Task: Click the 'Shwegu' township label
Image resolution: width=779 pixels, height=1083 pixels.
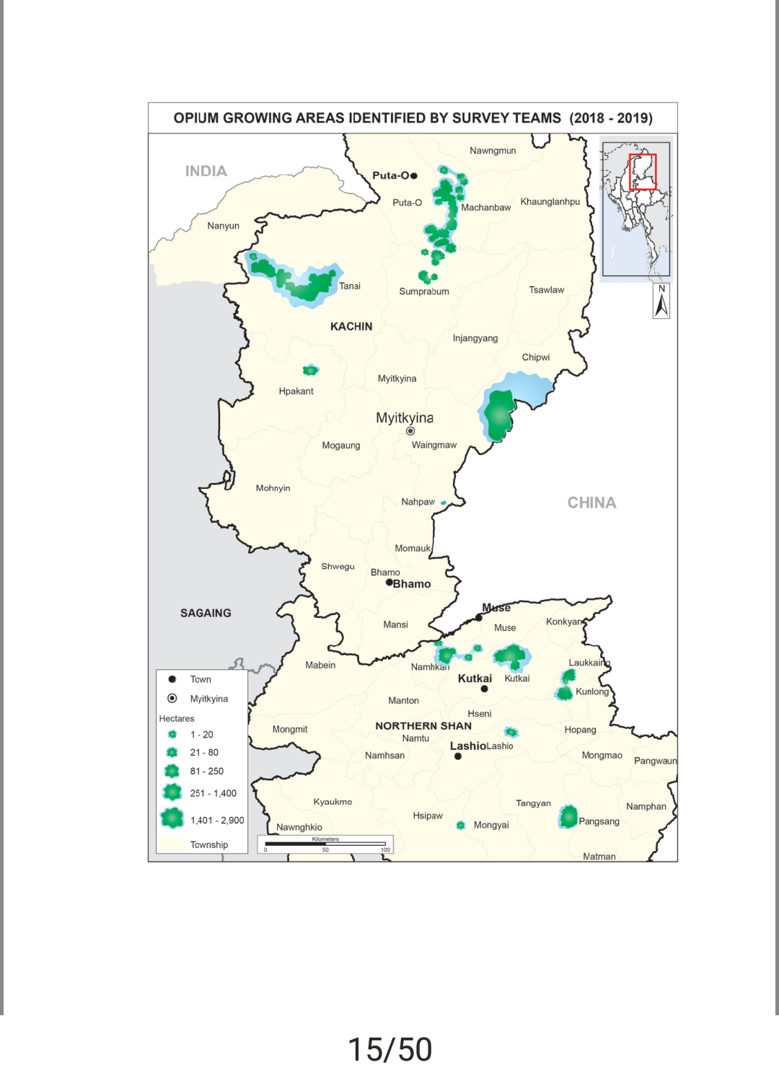Action: [x=338, y=567]
